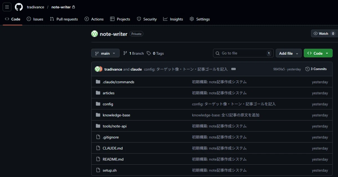
Task: Click the .claude/commands folder icon
Action: pos(98,82)
